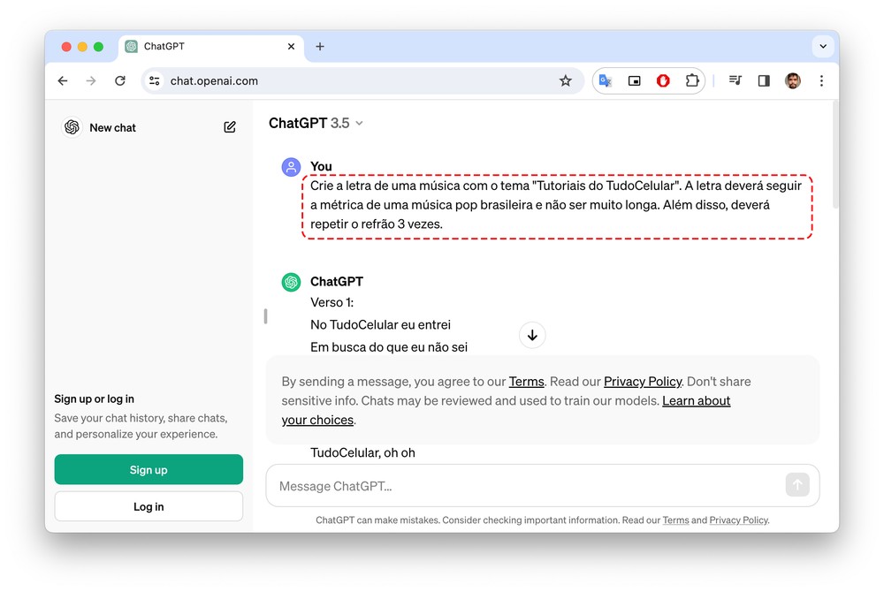Viewport: 884px width, 592px height.
Task: Open the Chrome three-dot menu
Action: tap(821, 81)
